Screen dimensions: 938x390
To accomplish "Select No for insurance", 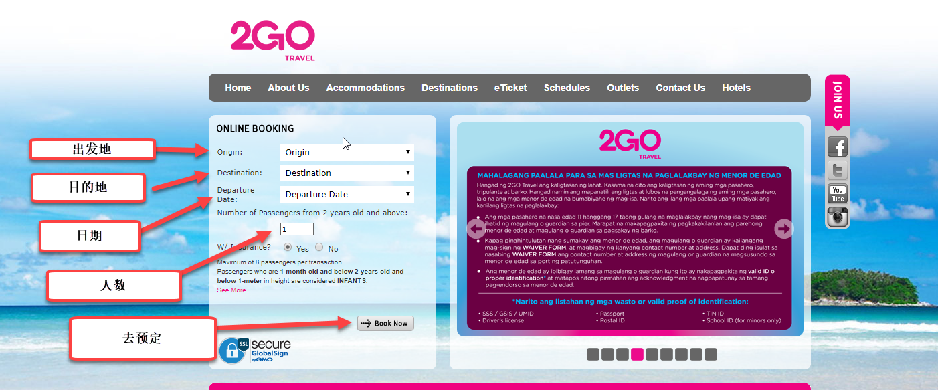I will click(x=319, y=248).
